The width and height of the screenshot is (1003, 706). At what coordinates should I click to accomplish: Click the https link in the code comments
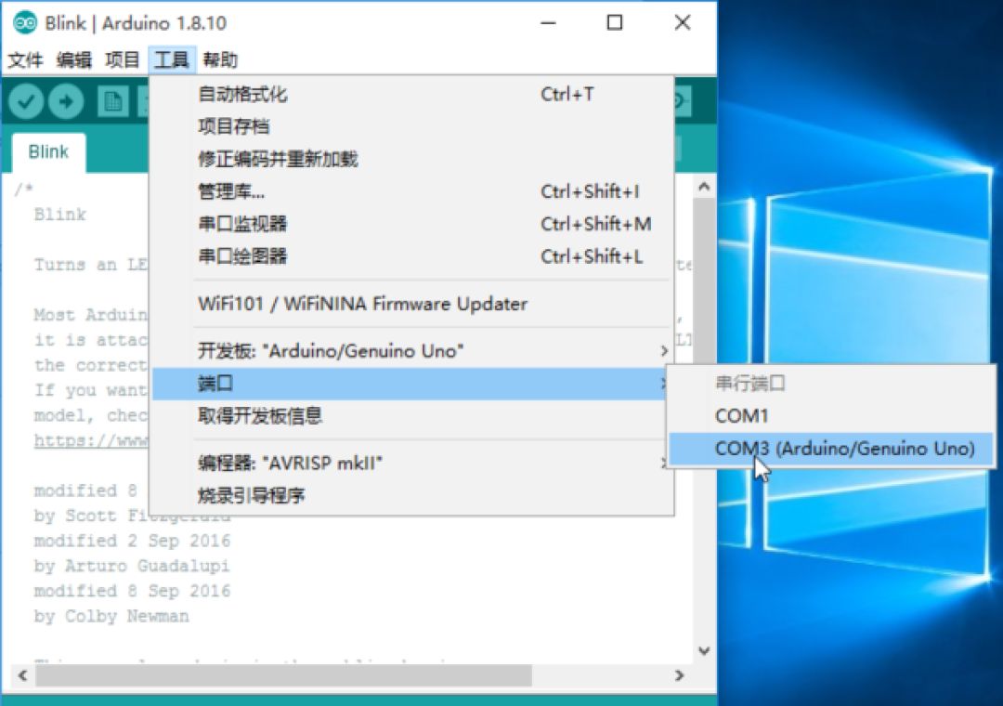(93, 440)
